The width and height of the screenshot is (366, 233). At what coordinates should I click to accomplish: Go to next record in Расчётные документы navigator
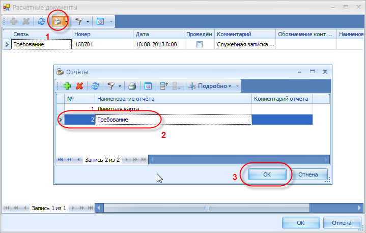[73, 208]
